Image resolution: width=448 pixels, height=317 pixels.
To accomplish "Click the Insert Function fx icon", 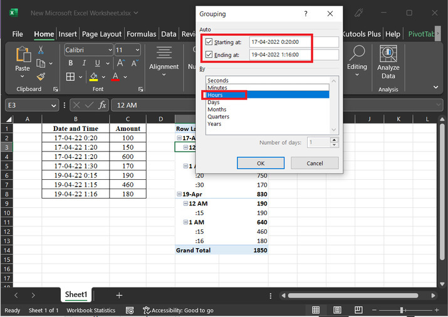I will tap(102, 105).
